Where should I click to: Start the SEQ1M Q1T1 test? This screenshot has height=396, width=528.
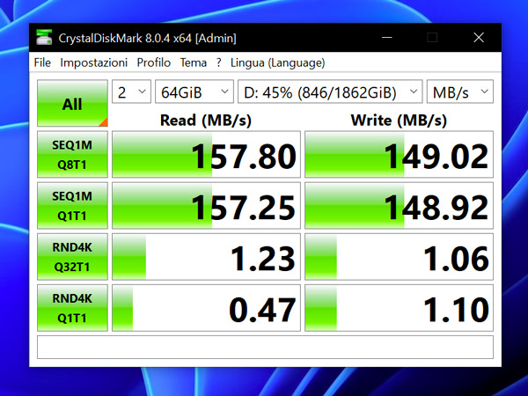tap(72, 206)
